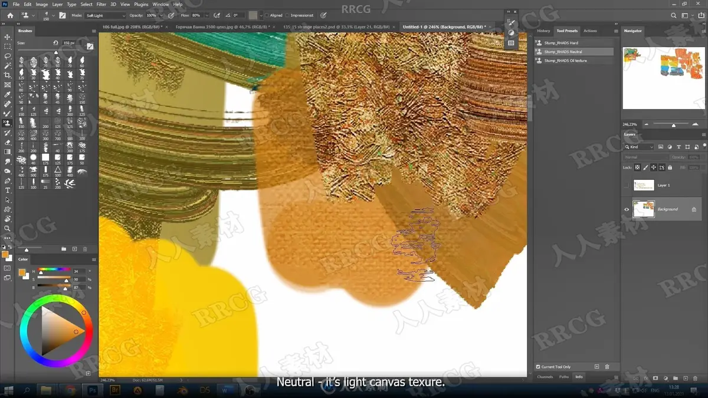
Task: Select the Lasso tool
Action: [8, 56]
